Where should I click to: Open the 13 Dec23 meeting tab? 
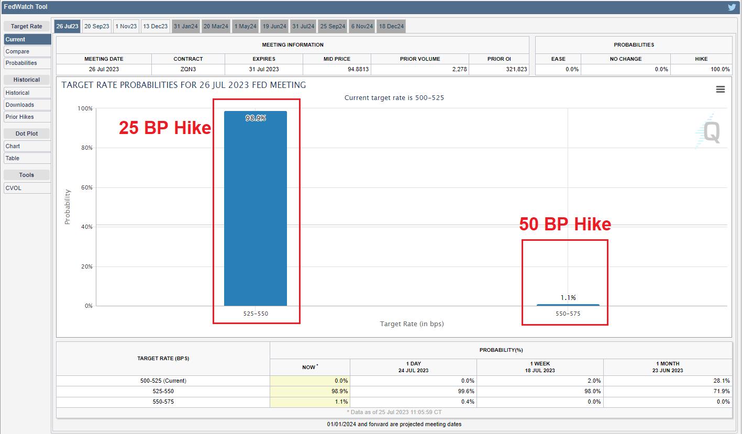point(156,26)
